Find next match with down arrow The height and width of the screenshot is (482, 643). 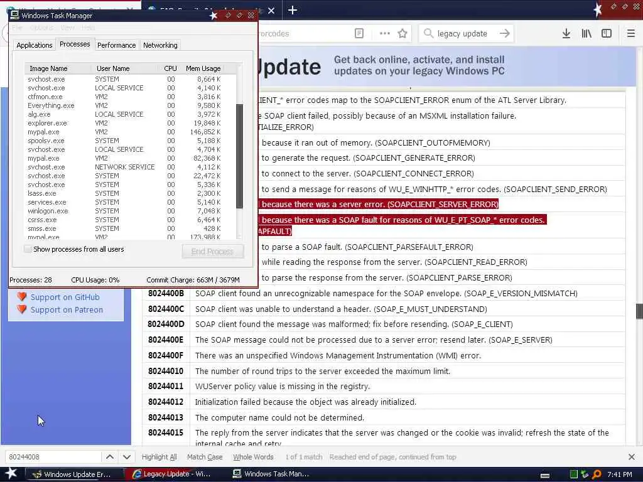127,457
